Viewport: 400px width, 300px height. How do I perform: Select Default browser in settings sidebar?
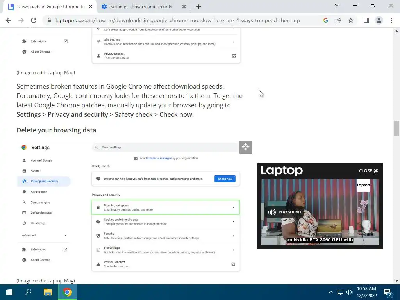pyautogui.click(x=41, y=212)
